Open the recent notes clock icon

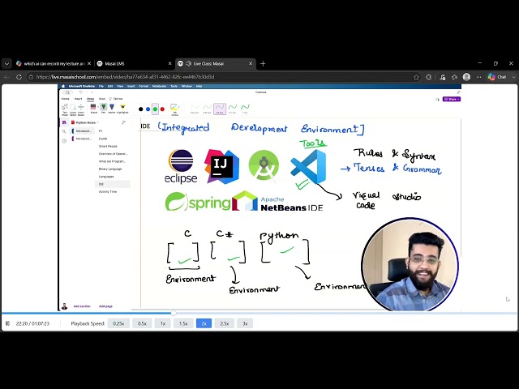point(64,141)
